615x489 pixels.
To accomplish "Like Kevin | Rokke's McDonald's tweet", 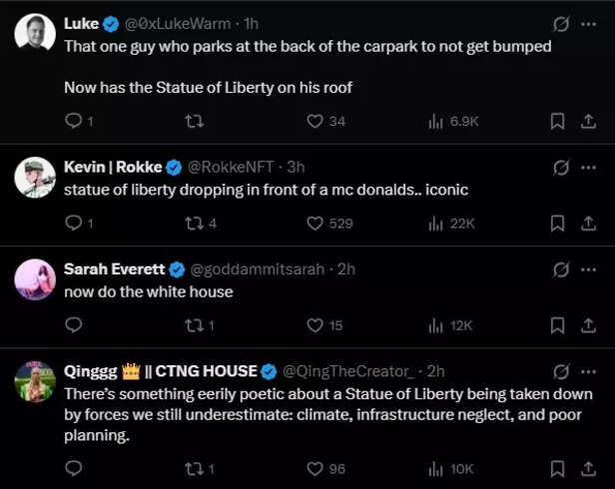I will pyautogui.click(x=315, y=223).
